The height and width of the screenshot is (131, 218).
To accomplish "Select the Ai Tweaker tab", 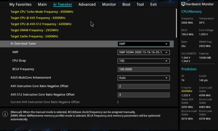I will tap(63, 4).
